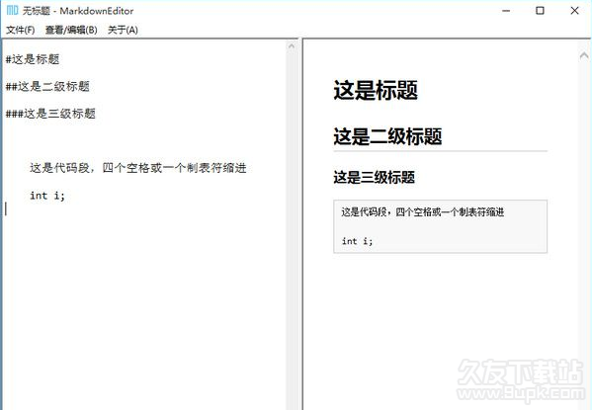Open the 查看/编辑(B) menu
This screenshot has width=592, height=410.
tap(71, 30)
